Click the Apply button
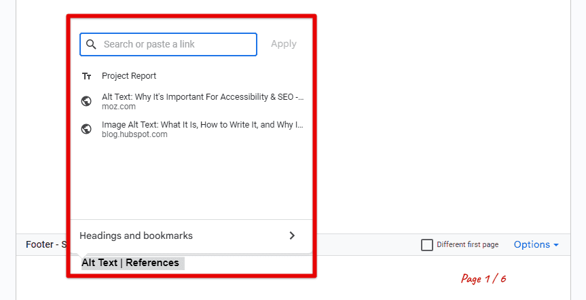Image resolution: width=586 pixels, height=300 pixels. coord(284,44)
